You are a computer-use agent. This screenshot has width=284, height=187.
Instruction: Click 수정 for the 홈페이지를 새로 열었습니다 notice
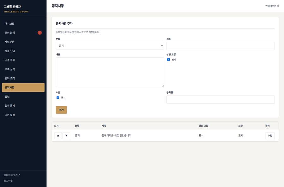(270, 136)
